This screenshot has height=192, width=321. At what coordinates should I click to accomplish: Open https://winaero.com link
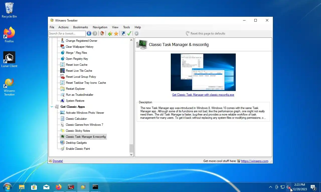(x=255, y=161)
